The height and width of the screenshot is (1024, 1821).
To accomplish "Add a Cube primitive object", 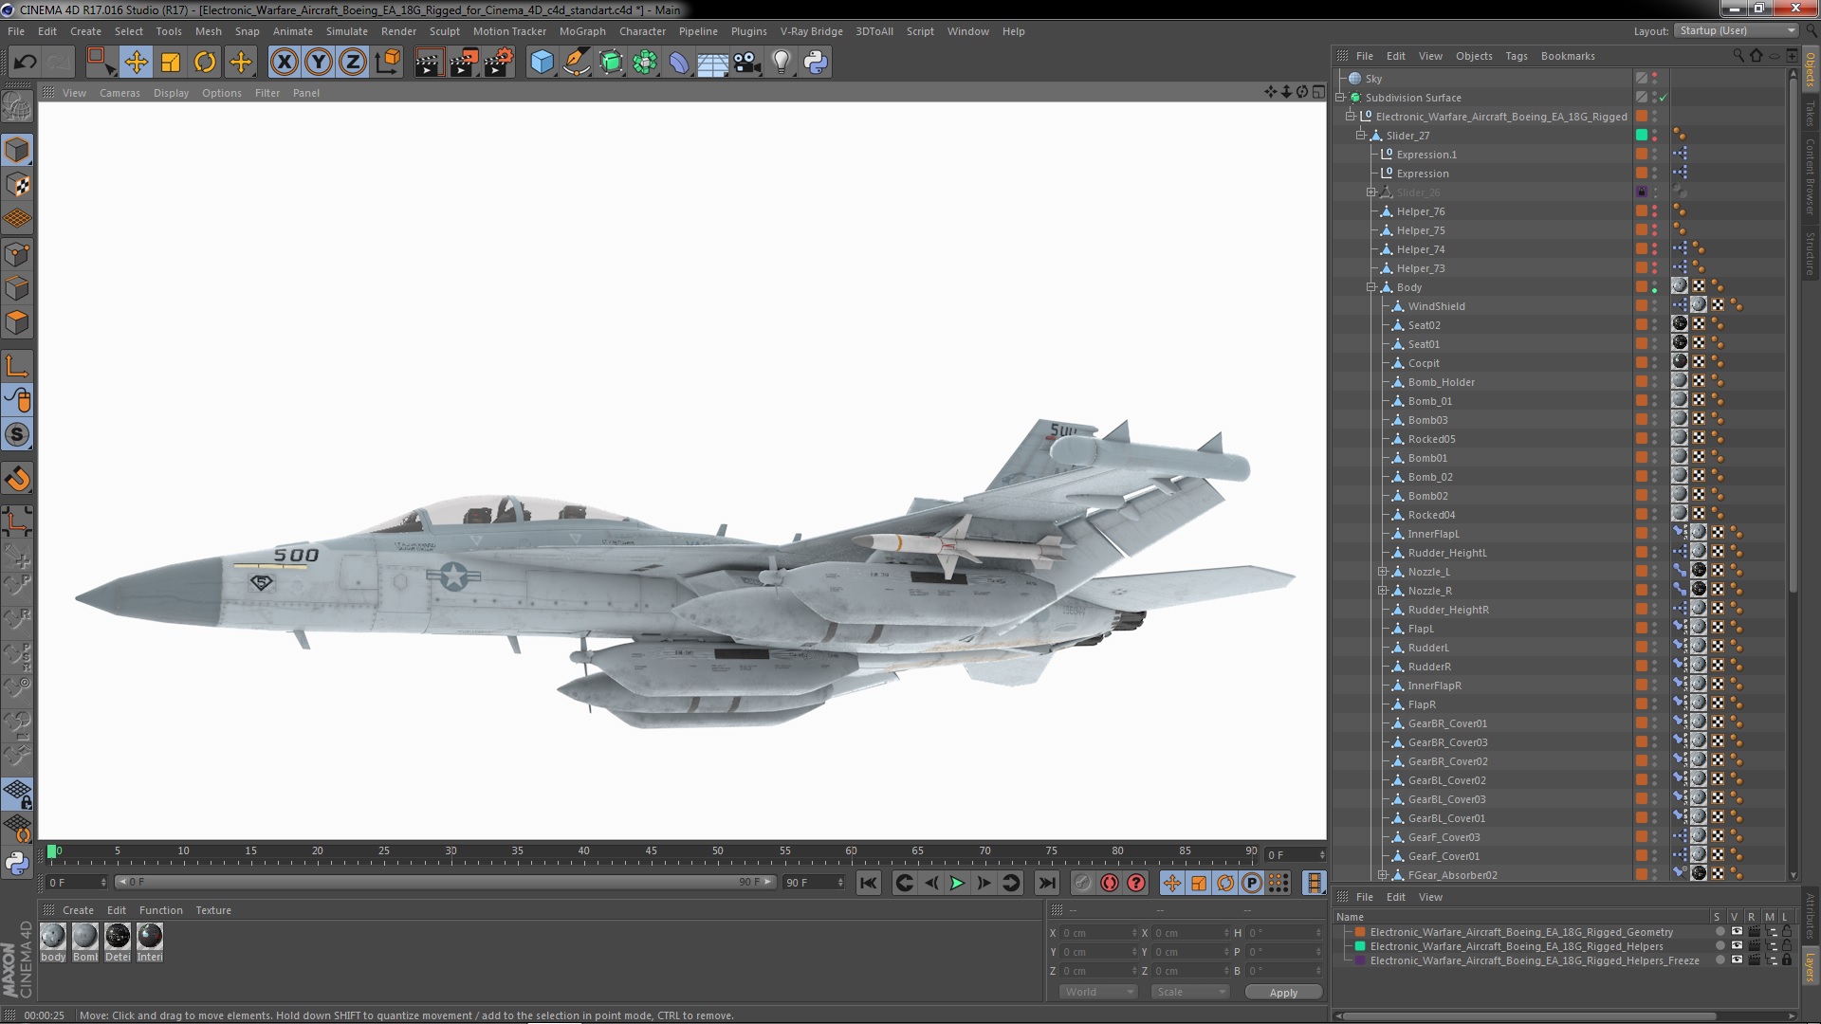I will click(542, 63).
